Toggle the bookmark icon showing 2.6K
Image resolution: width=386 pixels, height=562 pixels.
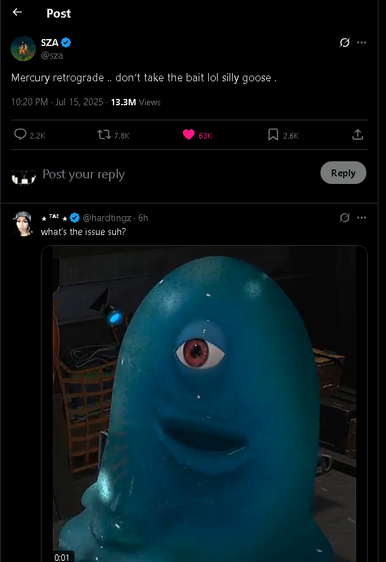coord(273,135)
